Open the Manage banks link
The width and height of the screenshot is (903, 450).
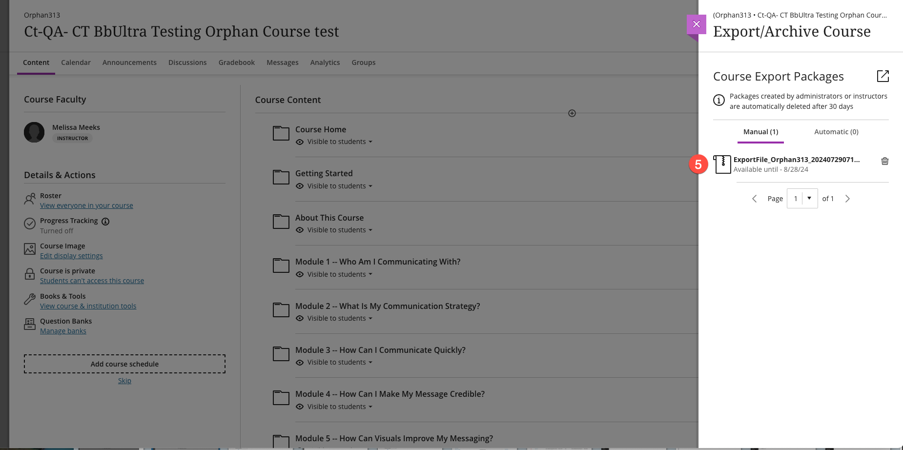pyautogui.click(x=63, y=331)
